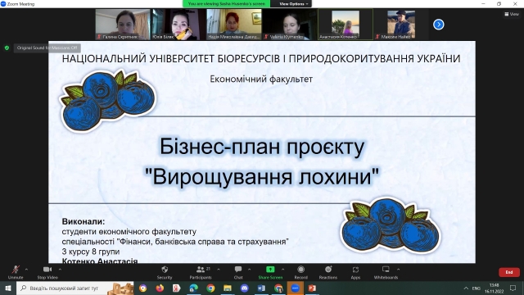This screenshot has width=524, height=295.
Task: Select Valeriia Kutsenko video thumbnail
Action: (x=289, y=25)
